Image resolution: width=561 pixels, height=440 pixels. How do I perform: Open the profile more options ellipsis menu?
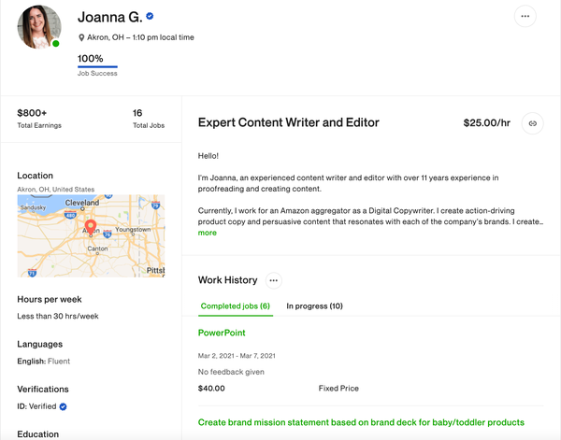(x=525, y=16)
